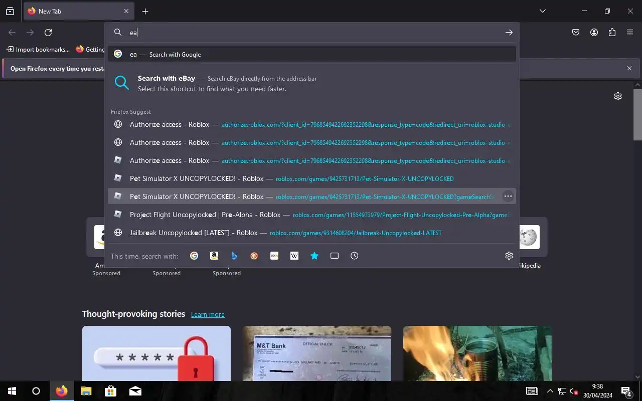Open Mail app from the taskbar
Screen dimensions: 642x401
[135, 391]
